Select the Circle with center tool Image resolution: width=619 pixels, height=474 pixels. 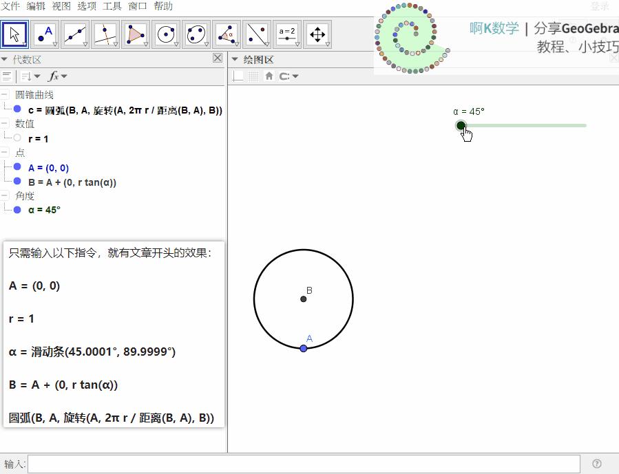[166, 33]
